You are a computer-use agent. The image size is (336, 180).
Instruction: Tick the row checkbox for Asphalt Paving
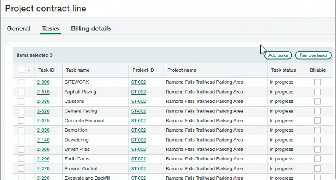21,92
